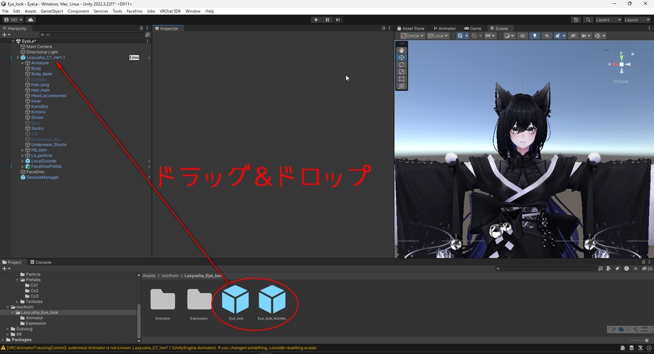Select the Eye_look_NonMe prefab asset
This screenshot has width=654, height=354.
(272, 302)
